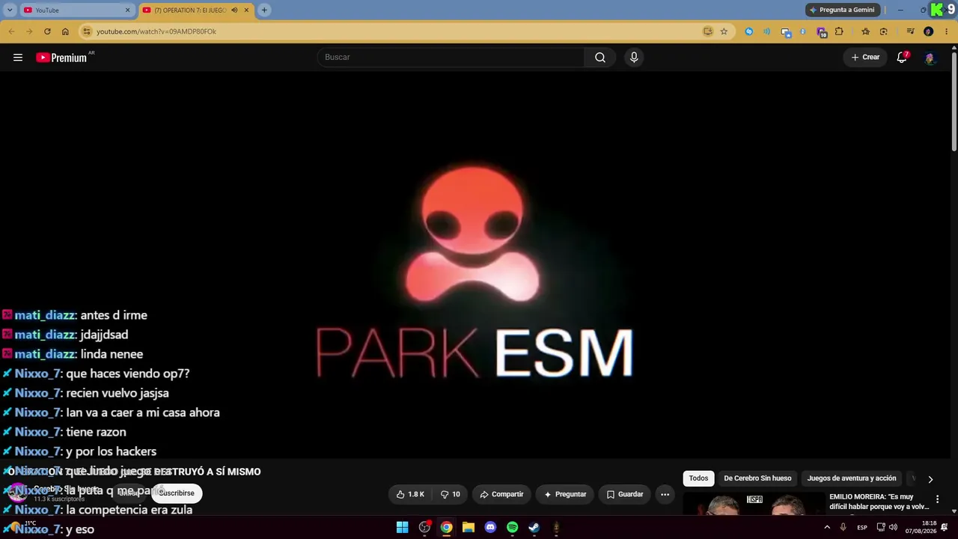The width and height of the screenshot is (958, 539).
Task: Reload the page in Chrome
Action: click(47, 31)
